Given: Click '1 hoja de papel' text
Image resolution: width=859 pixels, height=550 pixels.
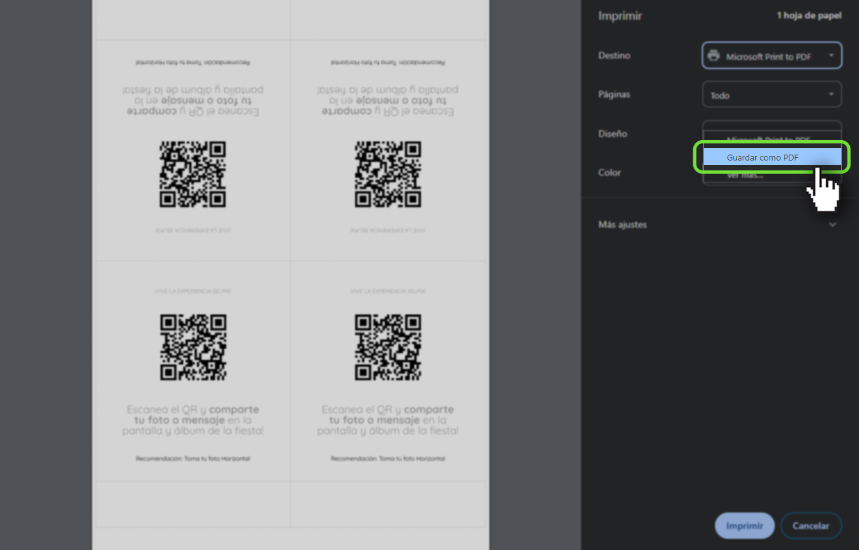Looking at the screenshot, I should tap(809, 16).
